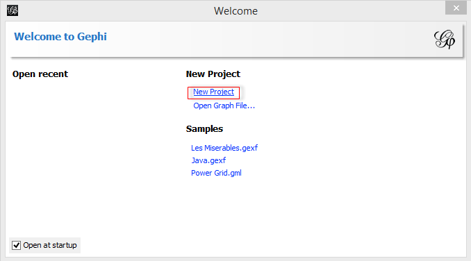Click the Welcome to Gephi heading

click(60, 37)
